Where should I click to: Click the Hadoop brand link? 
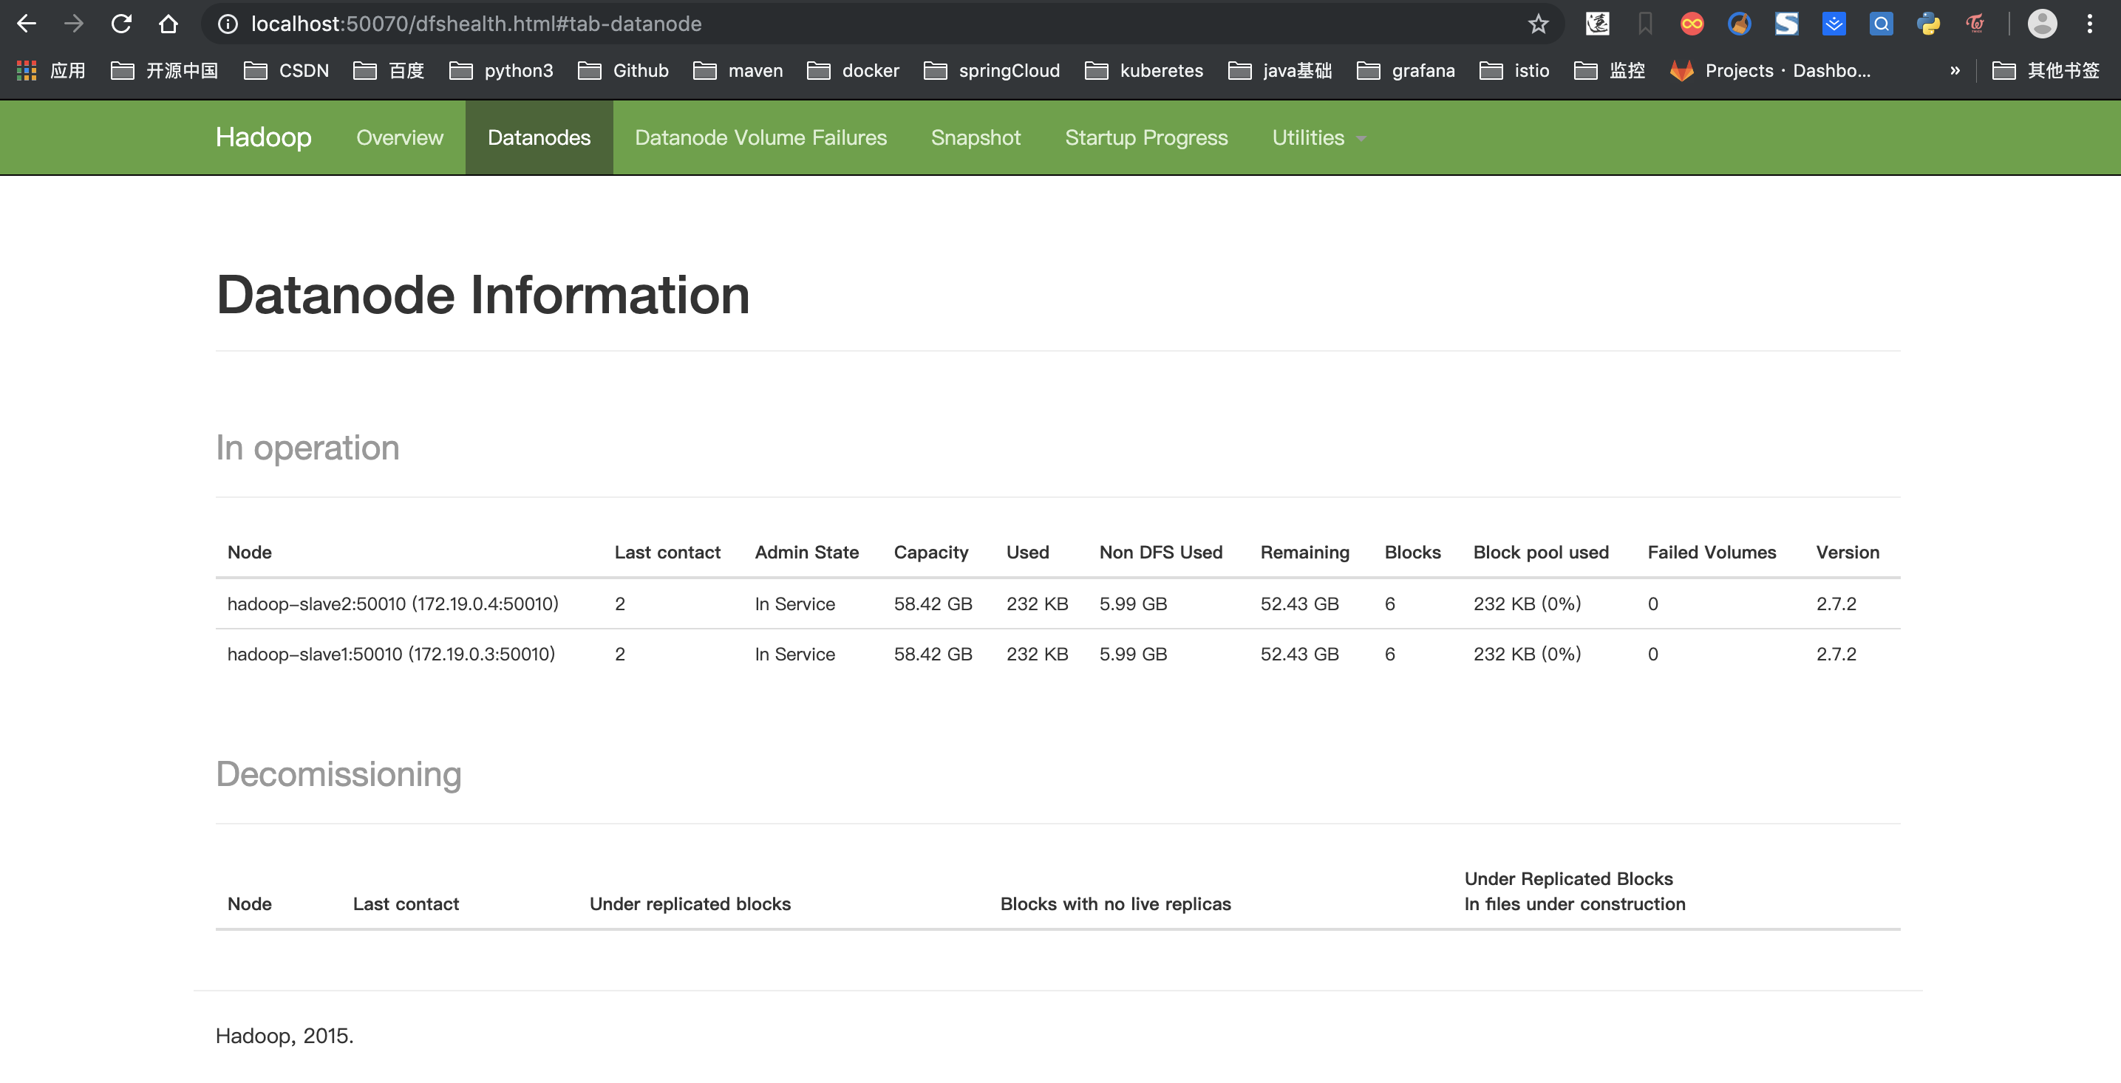pos(264,137)
